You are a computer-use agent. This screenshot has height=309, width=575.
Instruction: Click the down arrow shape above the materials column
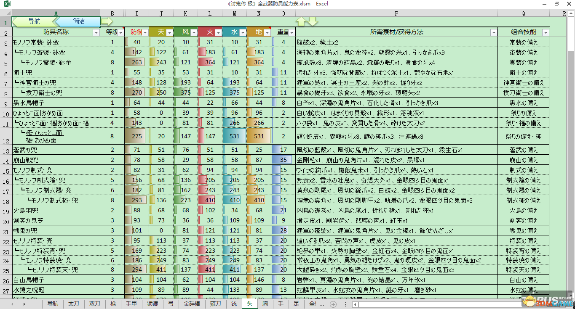(313, 21)
